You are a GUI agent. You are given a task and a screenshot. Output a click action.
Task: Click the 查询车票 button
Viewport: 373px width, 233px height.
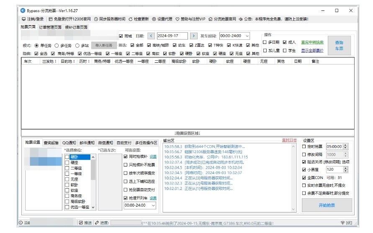coord(339,45)
